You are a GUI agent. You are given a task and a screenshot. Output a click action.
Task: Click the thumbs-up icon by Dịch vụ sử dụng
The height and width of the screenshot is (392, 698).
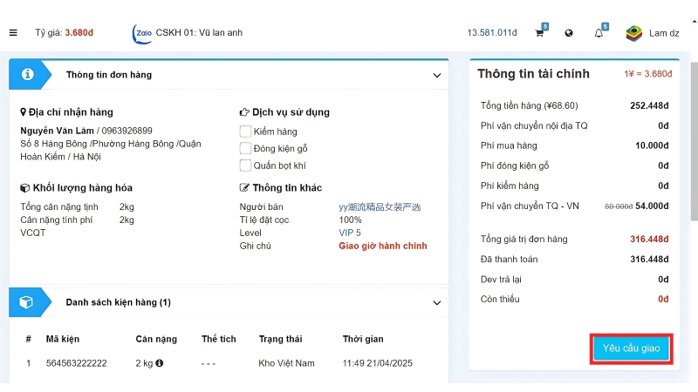244,112
